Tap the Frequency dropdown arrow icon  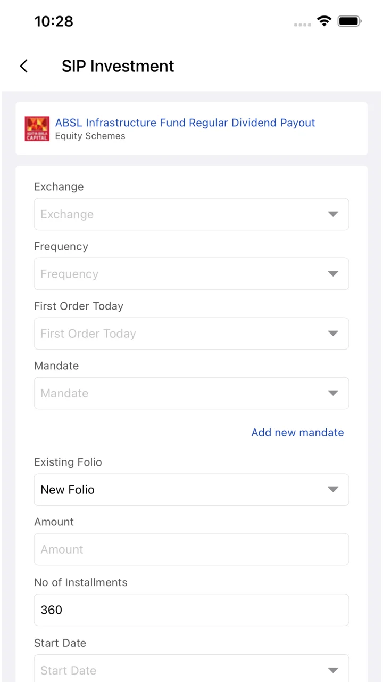coord(333,274)
